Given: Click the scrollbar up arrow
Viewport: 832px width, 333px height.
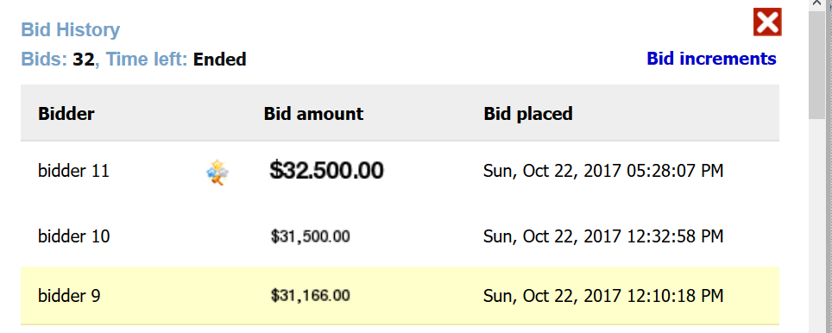Looking at the screenshot, I should (820, 4).
